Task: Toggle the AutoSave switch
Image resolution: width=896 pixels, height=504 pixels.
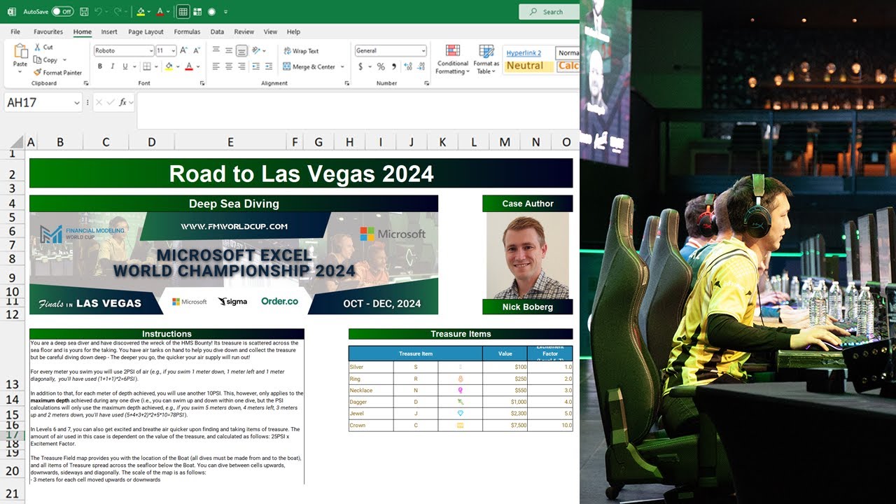Action: click(62, 12)
